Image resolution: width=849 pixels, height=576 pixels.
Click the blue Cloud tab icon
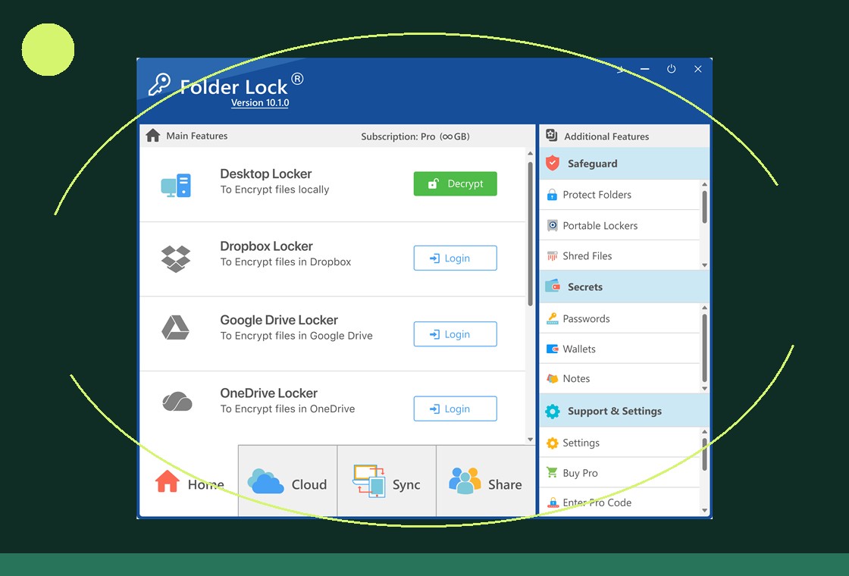(x=265, y=481)
